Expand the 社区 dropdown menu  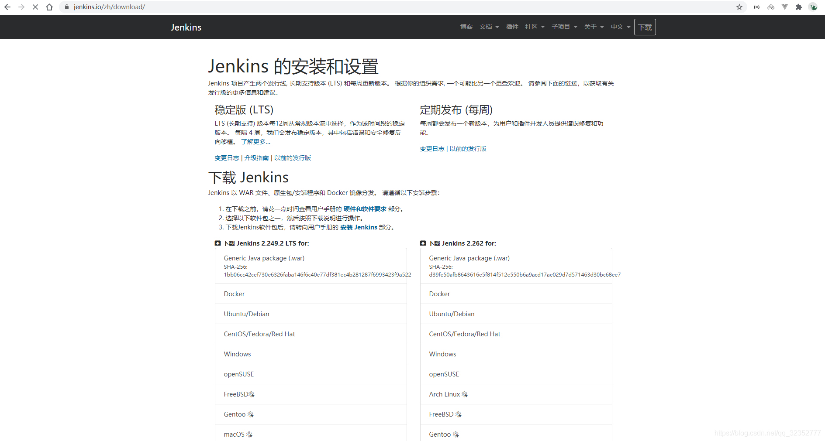535,27
